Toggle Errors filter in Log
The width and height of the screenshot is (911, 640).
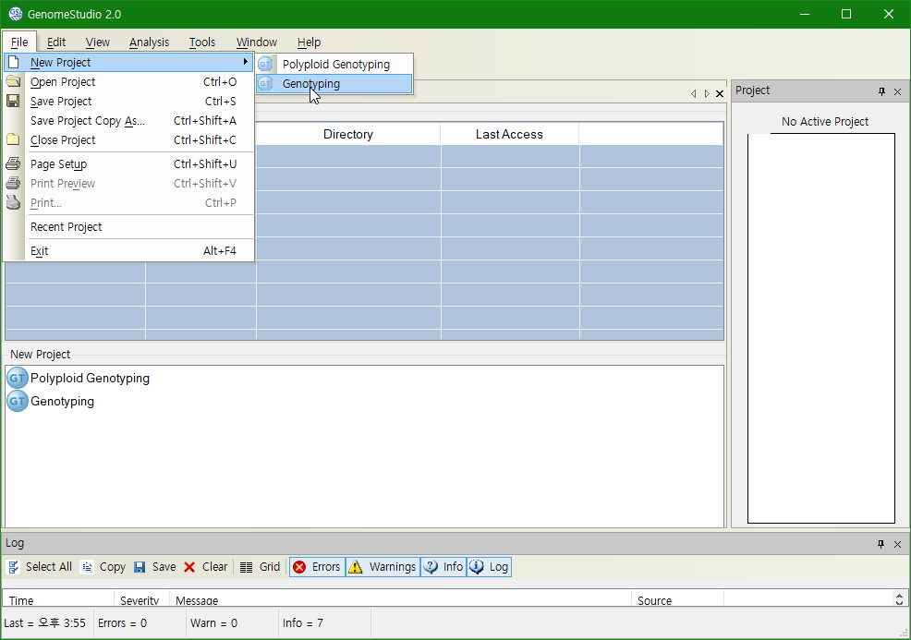pos(317,567)
